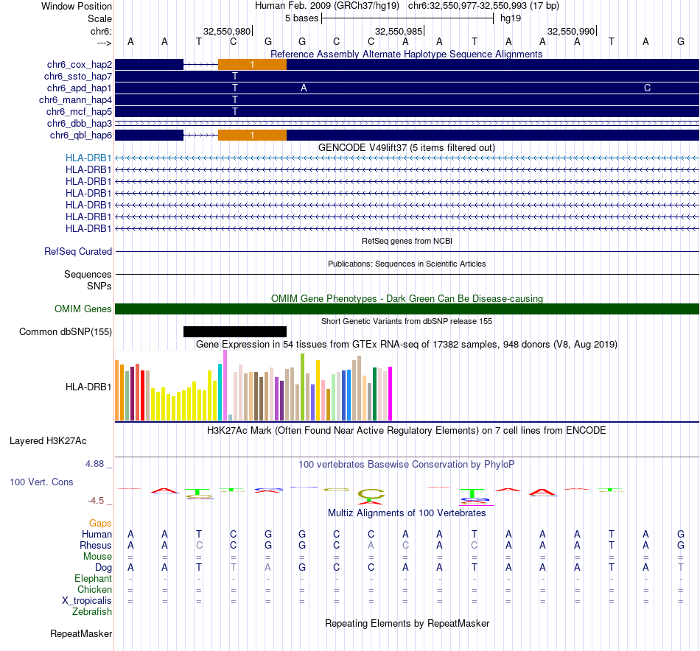Click the Sequences track label
This screenshot has height=651, width=700.
point(88,275)
